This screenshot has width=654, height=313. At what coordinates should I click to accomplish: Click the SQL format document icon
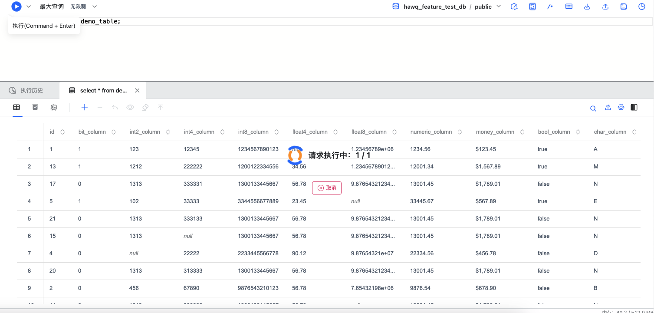[532, 7]
